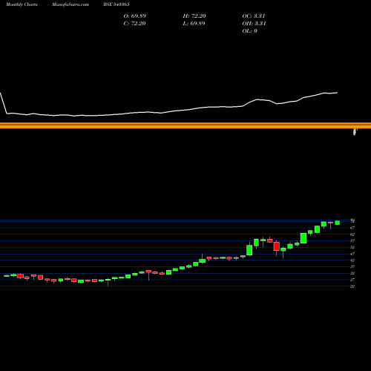Click the "OL: 0" value

pos(250,31)
